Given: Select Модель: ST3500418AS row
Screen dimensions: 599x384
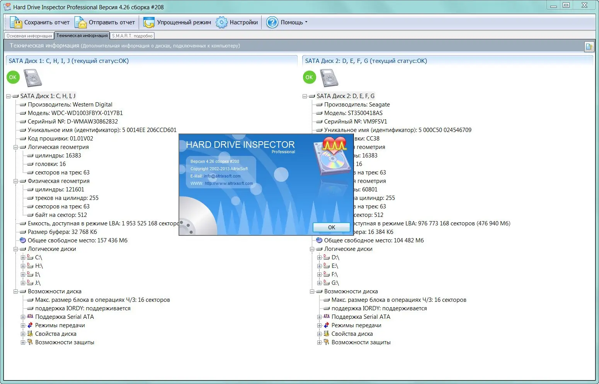Looking at the screenshot, I should [353, 113].
